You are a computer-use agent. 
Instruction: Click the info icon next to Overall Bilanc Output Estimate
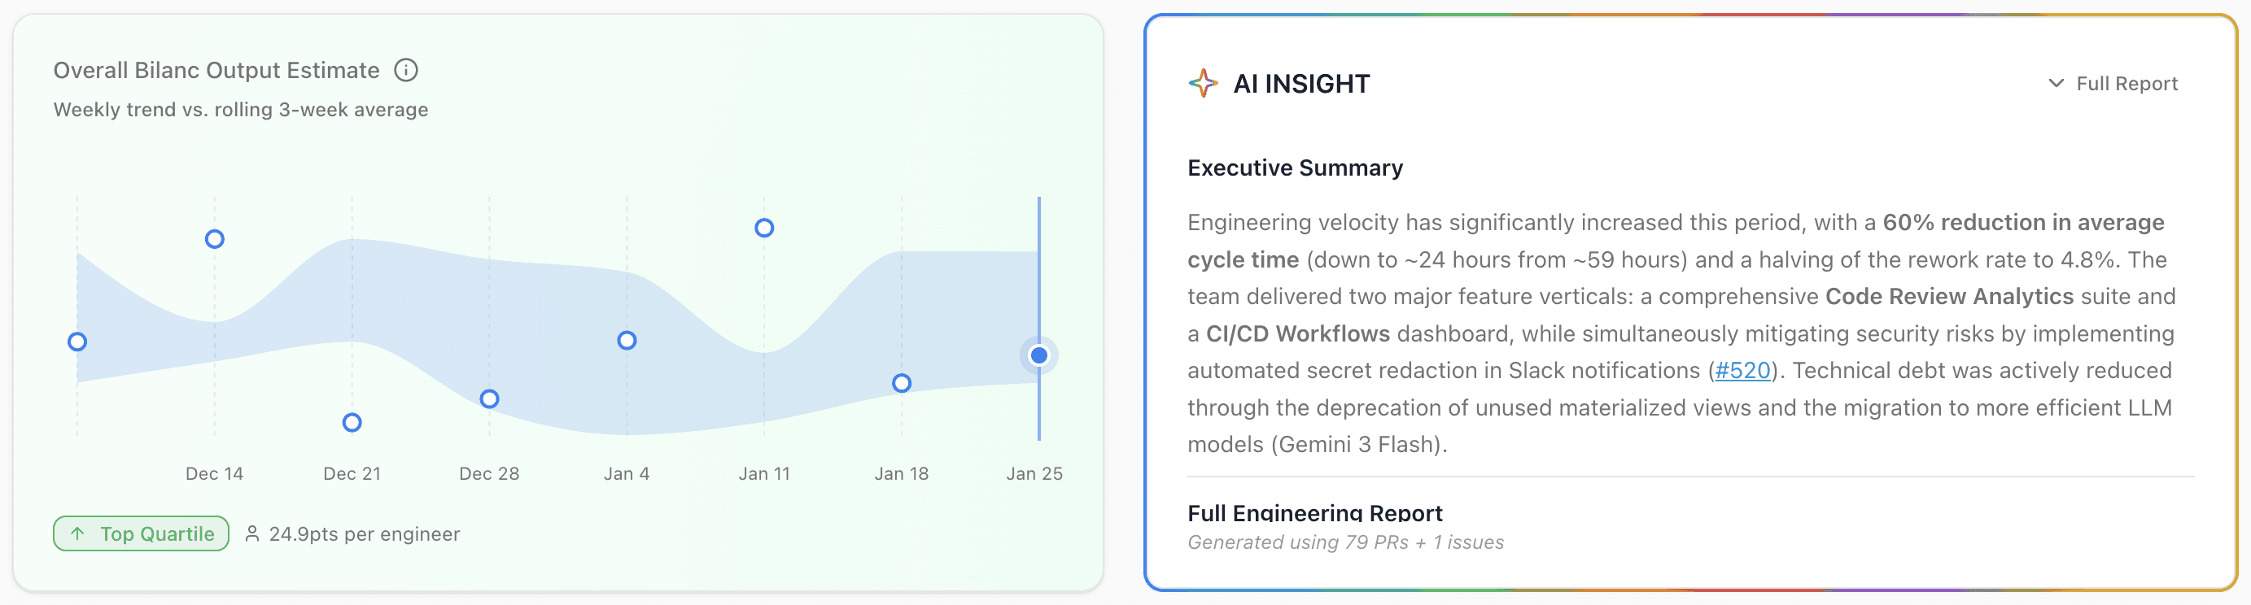[406, 70]
